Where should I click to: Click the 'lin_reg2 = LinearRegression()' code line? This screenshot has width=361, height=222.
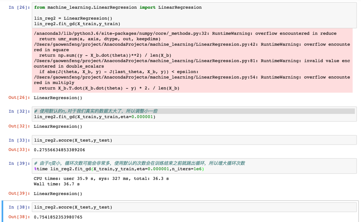point(73,18)
